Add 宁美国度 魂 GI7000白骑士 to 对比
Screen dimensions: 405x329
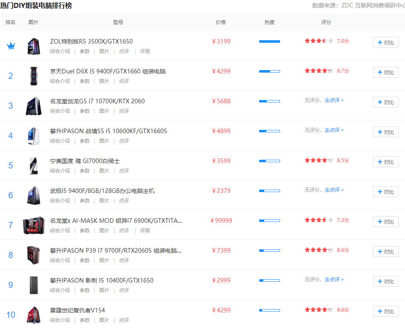385,162
